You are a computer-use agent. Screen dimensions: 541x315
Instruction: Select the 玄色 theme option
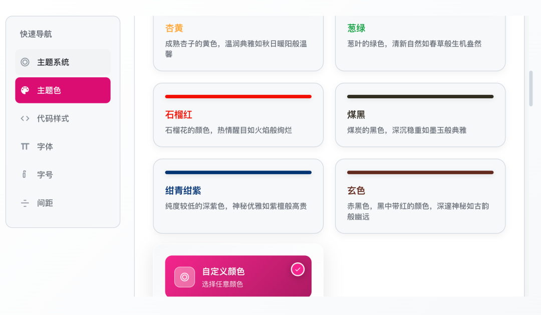[x=420, y=196]
